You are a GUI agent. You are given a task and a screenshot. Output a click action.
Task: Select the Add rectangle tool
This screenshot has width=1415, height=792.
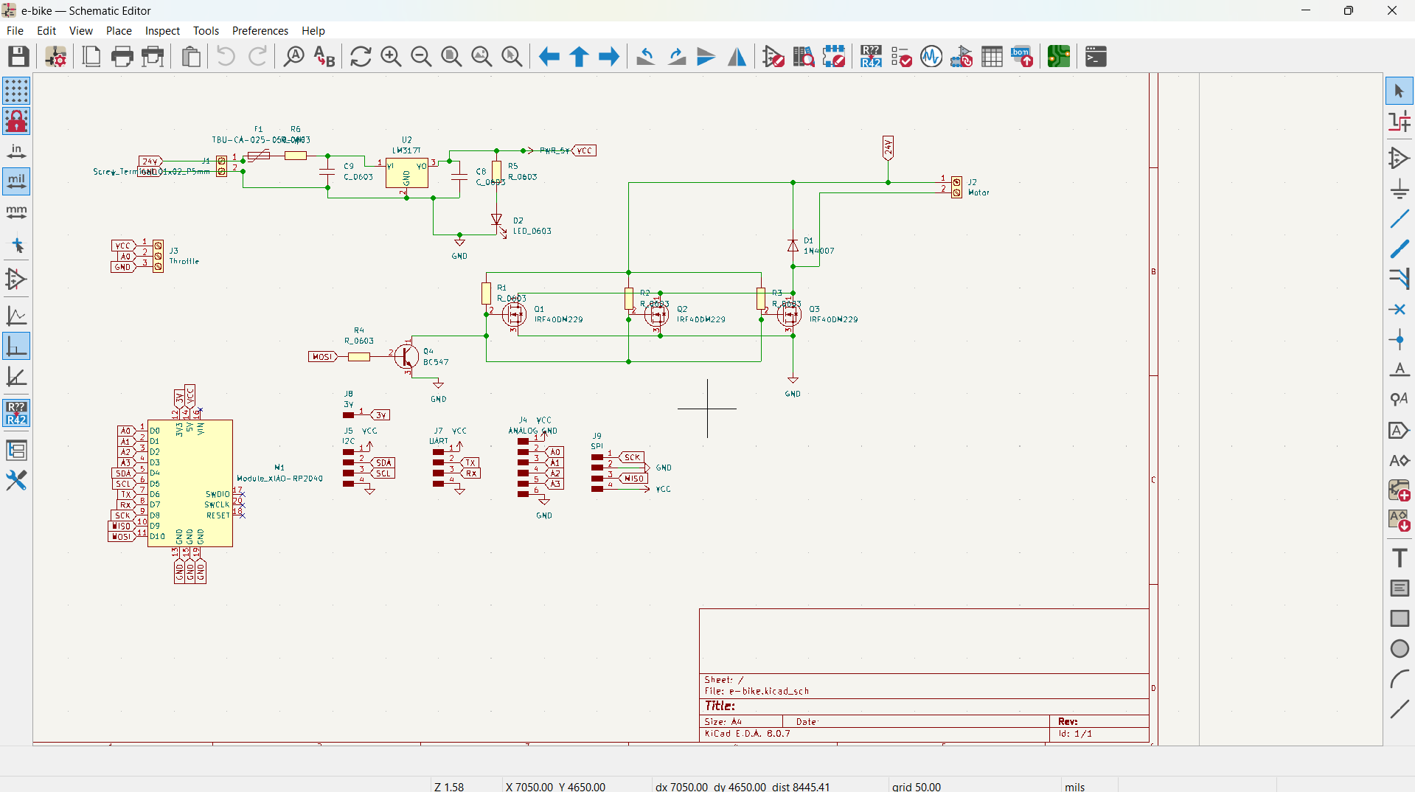pyautogui.click(x=1399, y=618)
